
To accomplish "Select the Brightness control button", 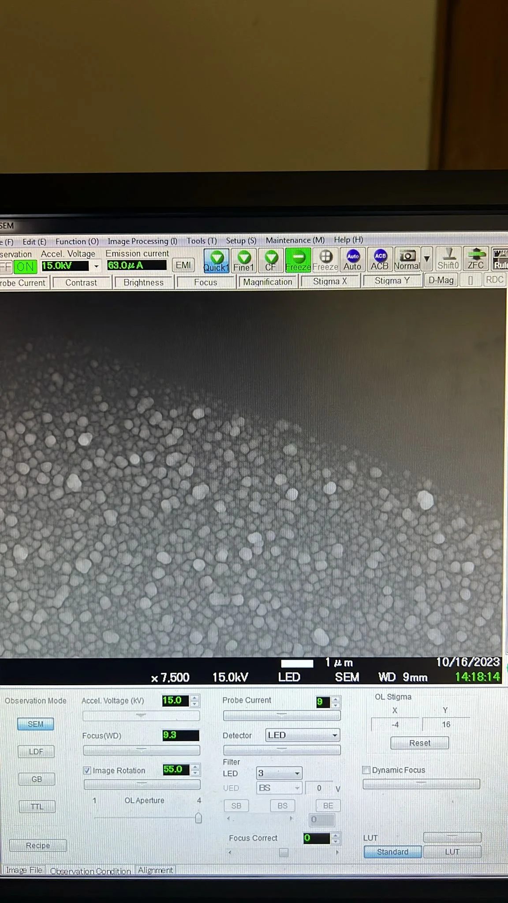I will (x=144, y=282).
